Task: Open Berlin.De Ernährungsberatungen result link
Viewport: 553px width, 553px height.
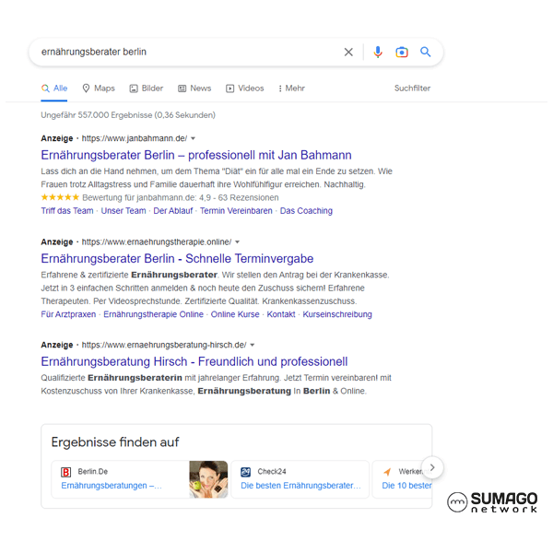Action: pos(112,486)
